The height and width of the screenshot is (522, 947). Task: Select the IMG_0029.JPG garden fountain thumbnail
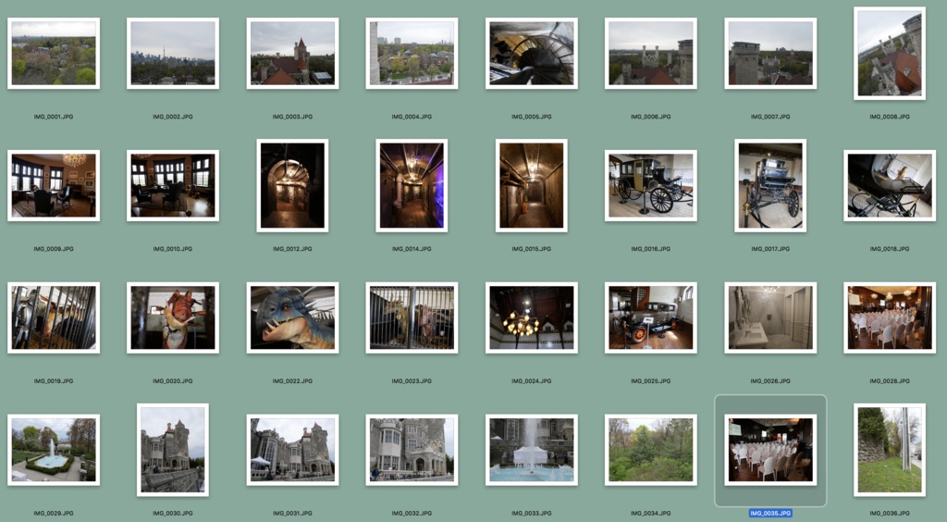54,450
